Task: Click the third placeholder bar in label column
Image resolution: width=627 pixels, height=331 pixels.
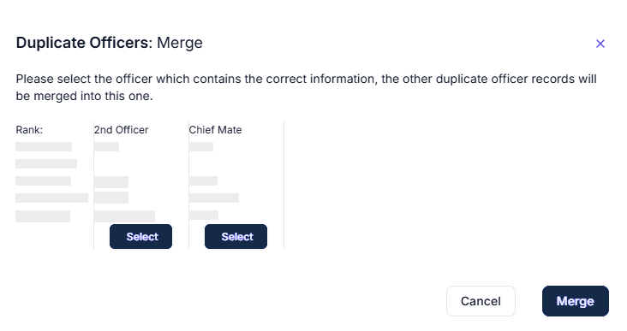Action: 43,180
